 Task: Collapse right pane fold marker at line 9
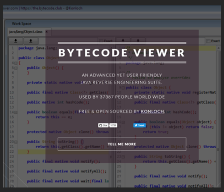pyautogui.click(x=123, y=88)
